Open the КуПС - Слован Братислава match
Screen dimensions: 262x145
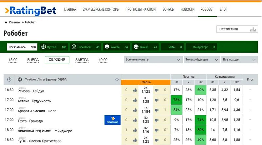coord(39,141)
